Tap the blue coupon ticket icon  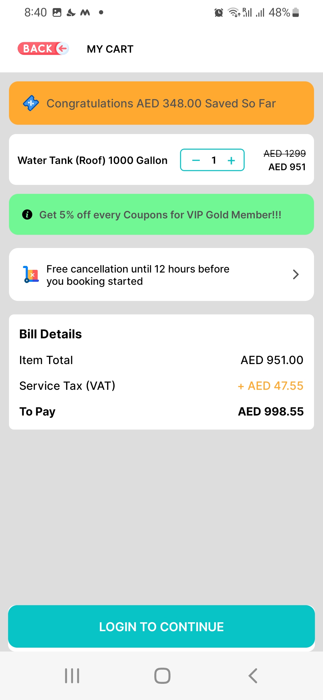pos(31,103)
